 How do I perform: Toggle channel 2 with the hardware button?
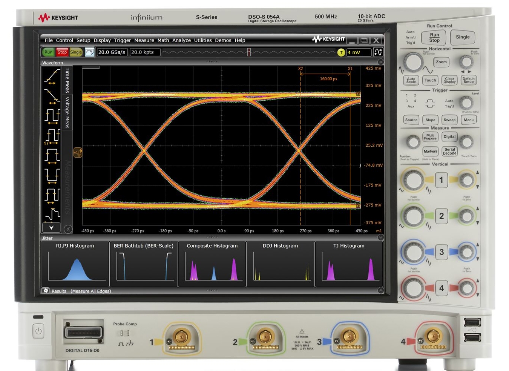point(441,216)
